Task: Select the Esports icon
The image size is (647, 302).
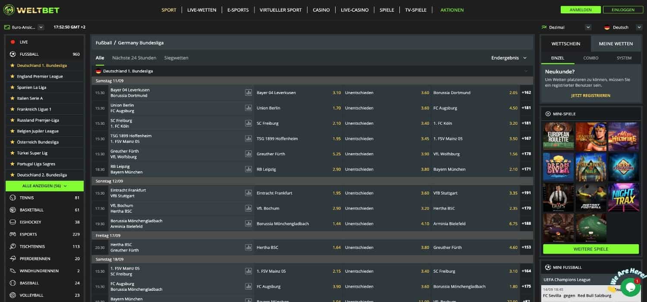Action: pos(13,234)
